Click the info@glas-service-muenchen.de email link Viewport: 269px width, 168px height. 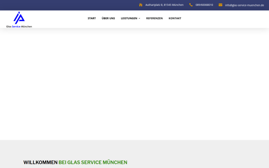pos(244,5)
